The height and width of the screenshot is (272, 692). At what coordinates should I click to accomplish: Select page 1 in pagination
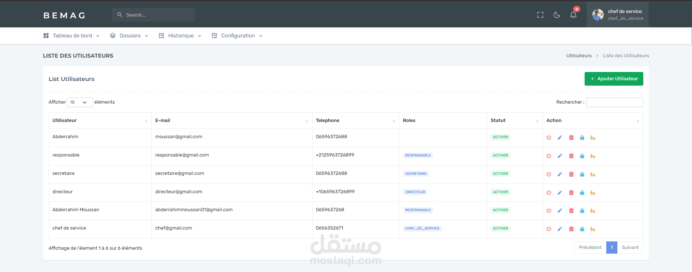(x=612, y=248)
